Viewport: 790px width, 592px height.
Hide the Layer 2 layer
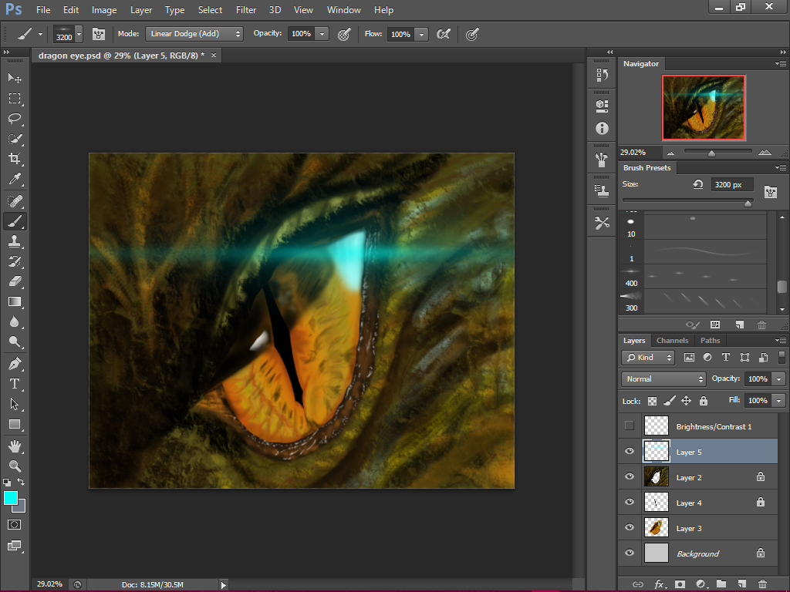629,476
